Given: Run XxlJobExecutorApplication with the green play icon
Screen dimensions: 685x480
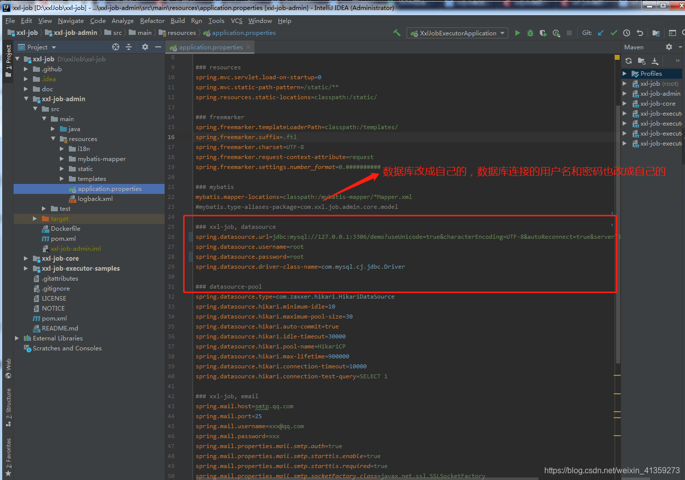Looking at the screenshot, I should pyautogui.click(x=517, y=33).
